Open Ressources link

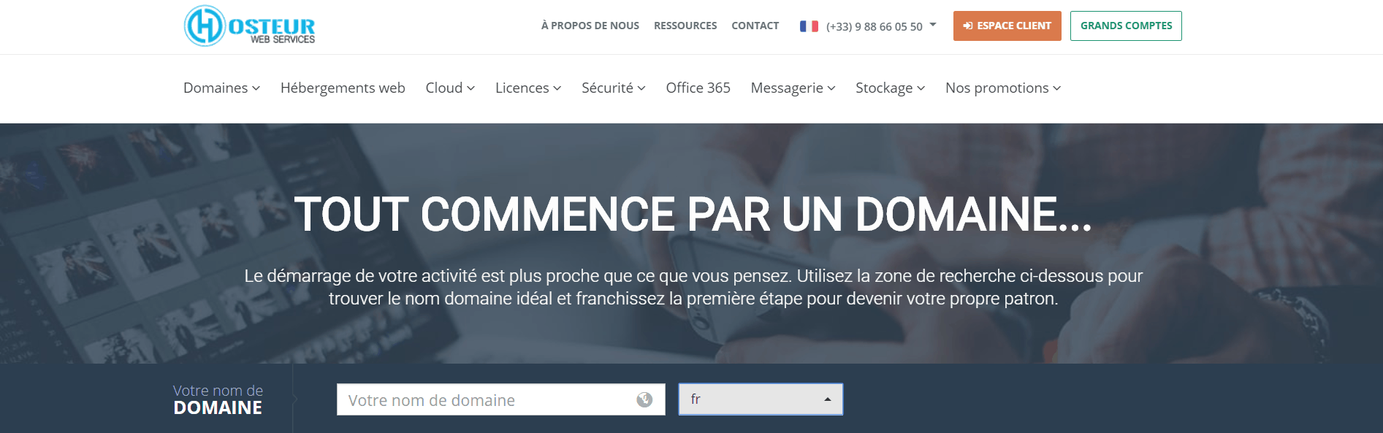click(685, 26)
